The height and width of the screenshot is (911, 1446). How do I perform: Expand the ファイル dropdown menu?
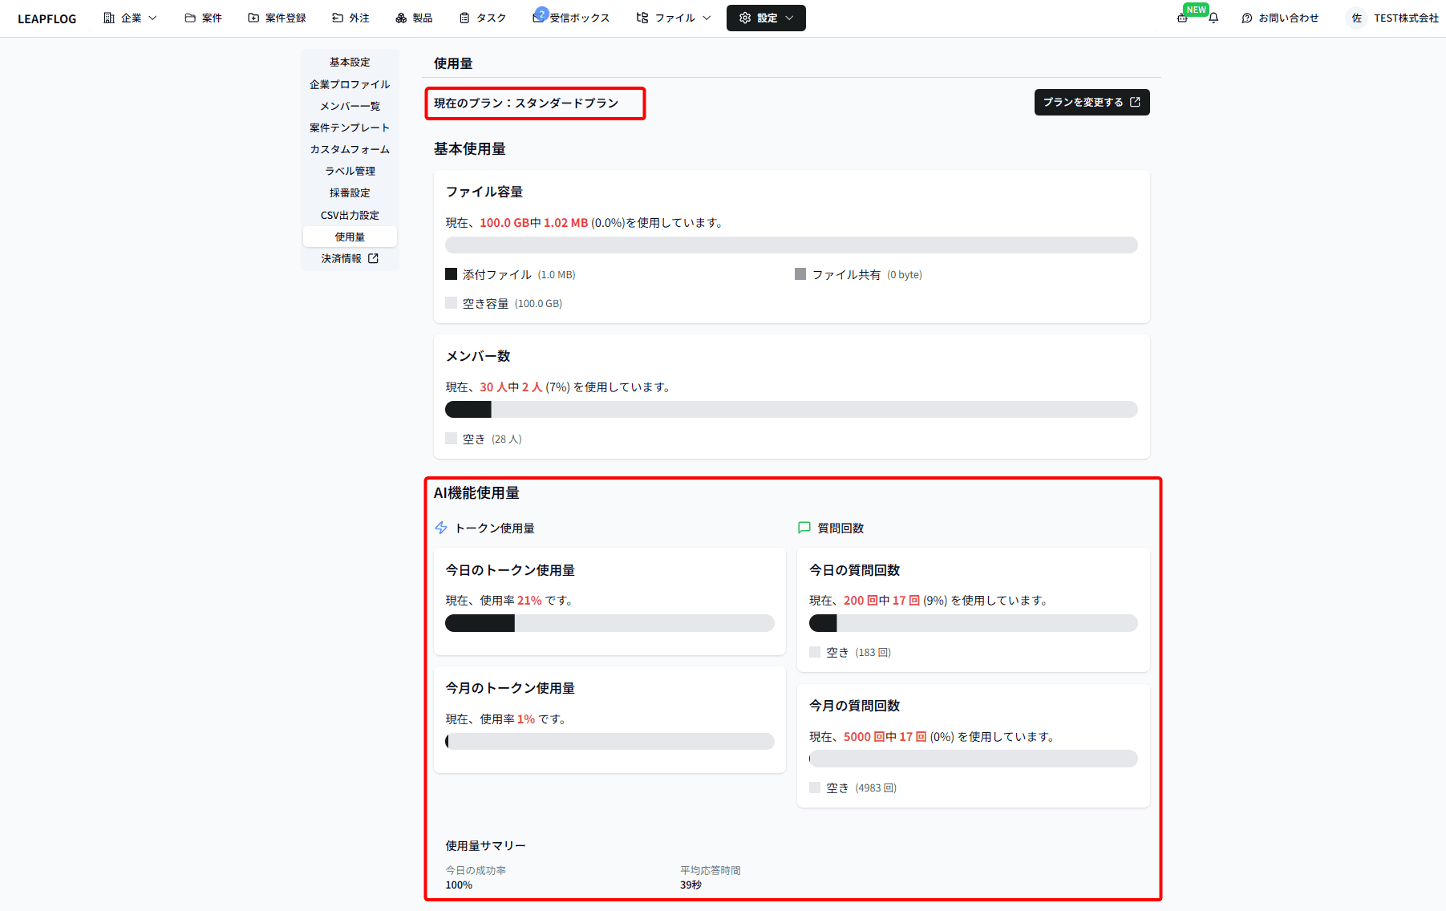pyautogui.click(x=672, y=18)
